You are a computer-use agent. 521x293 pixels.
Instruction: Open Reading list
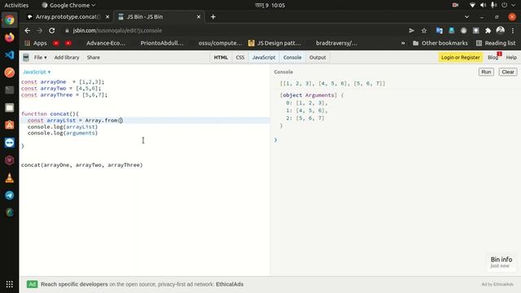point(496,43)
